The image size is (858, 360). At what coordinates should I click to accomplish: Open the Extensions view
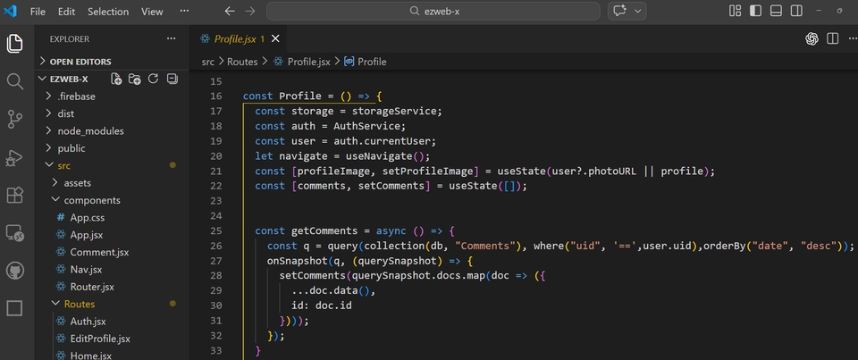pos(15,196)
